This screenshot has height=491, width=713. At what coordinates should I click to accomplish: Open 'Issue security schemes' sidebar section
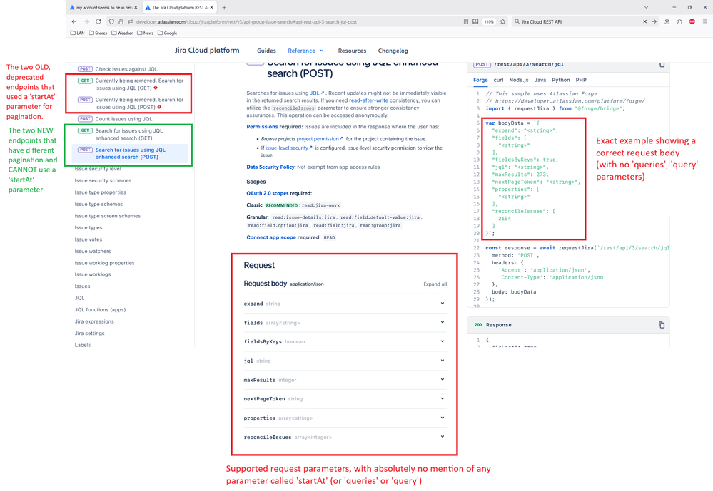pos(103,180)
